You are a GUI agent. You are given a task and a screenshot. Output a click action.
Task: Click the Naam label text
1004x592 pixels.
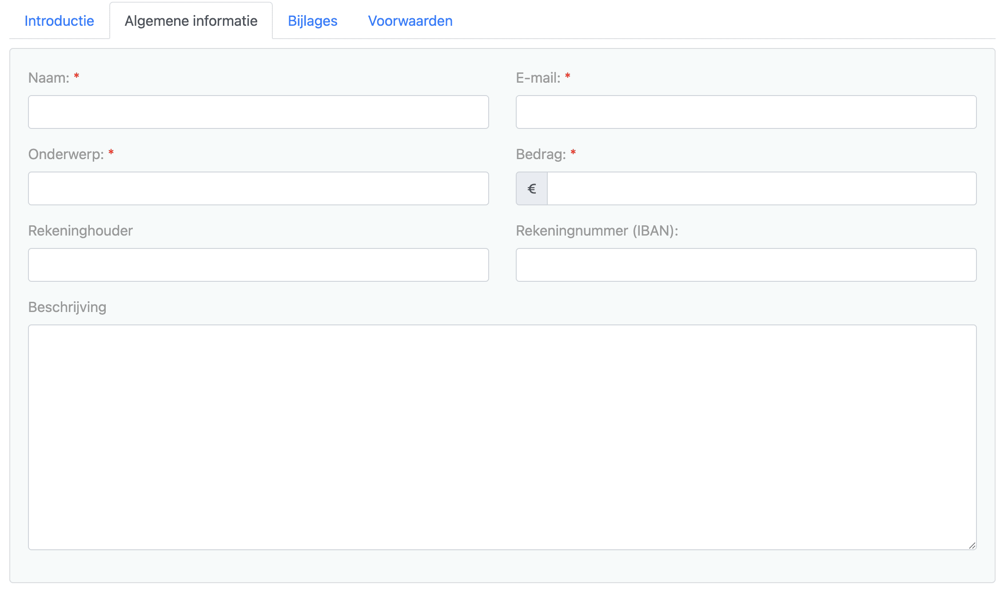(48, 78)
